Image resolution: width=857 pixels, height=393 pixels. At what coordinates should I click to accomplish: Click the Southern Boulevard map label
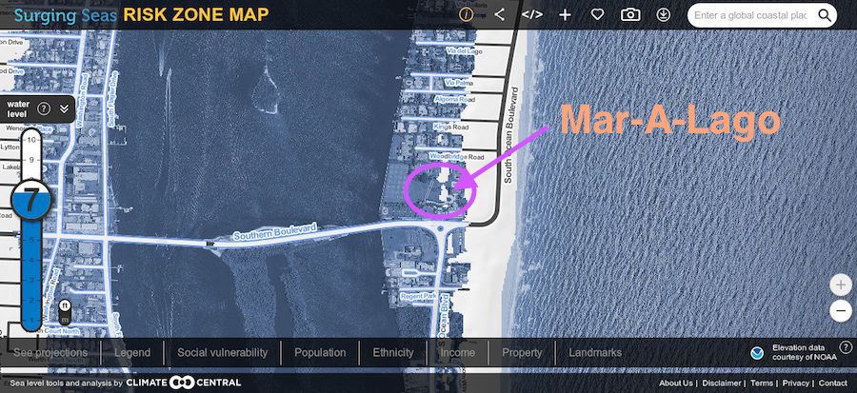(275, 231)
